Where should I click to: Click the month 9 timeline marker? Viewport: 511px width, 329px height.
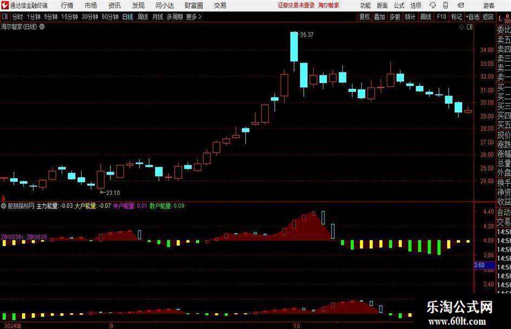tap(111, 326)
